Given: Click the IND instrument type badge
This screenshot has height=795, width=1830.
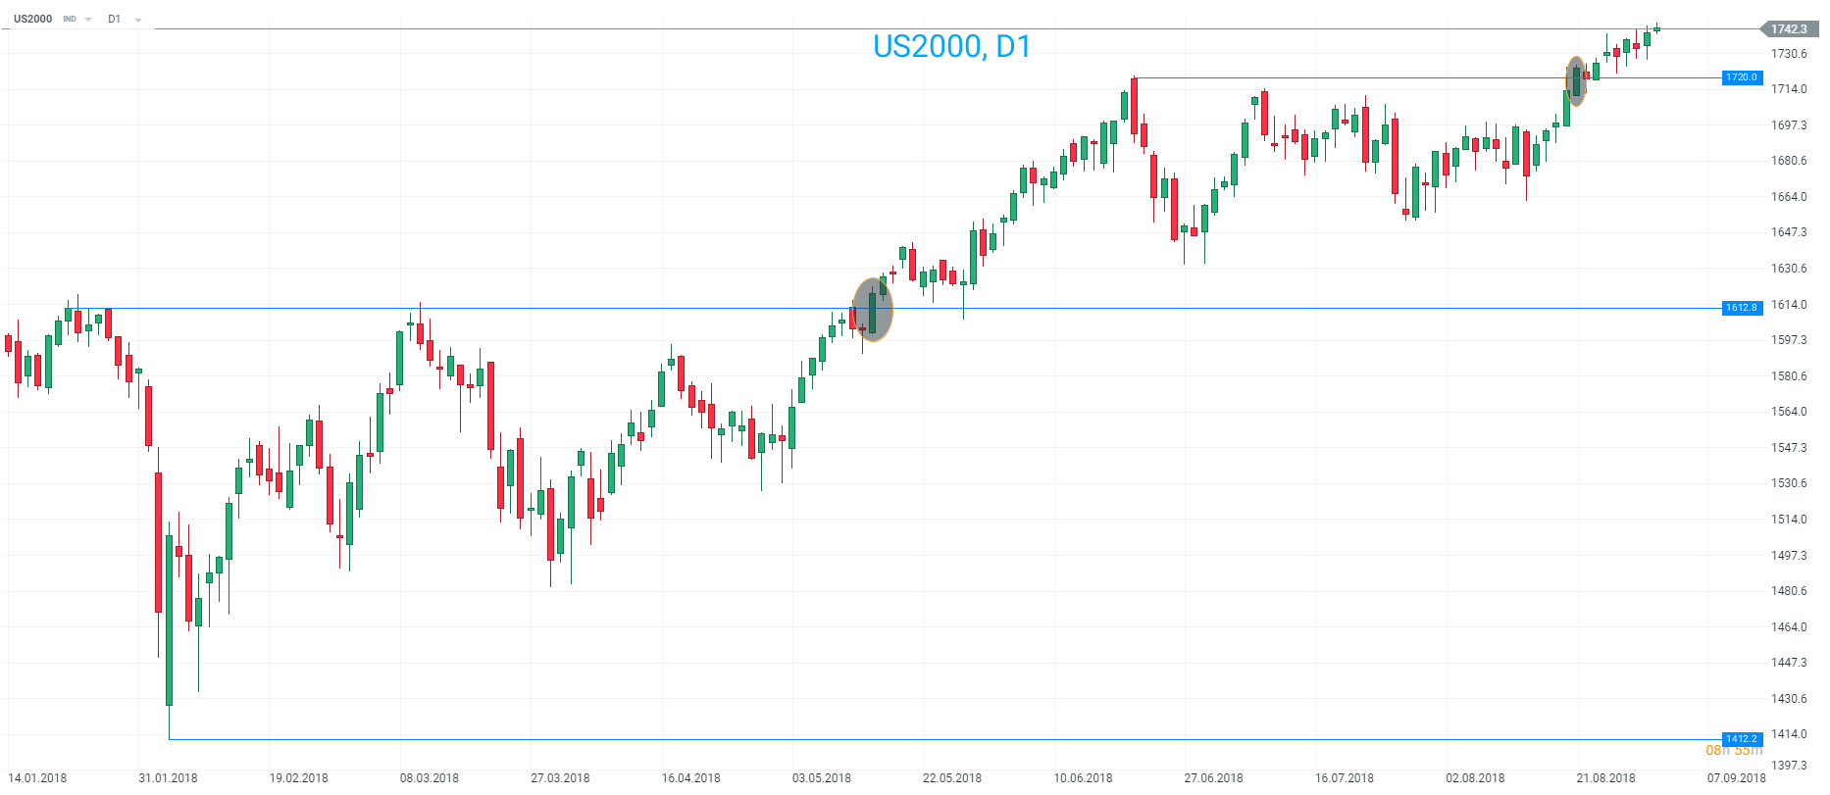Looking at the screenshot, I should (70, 20).
